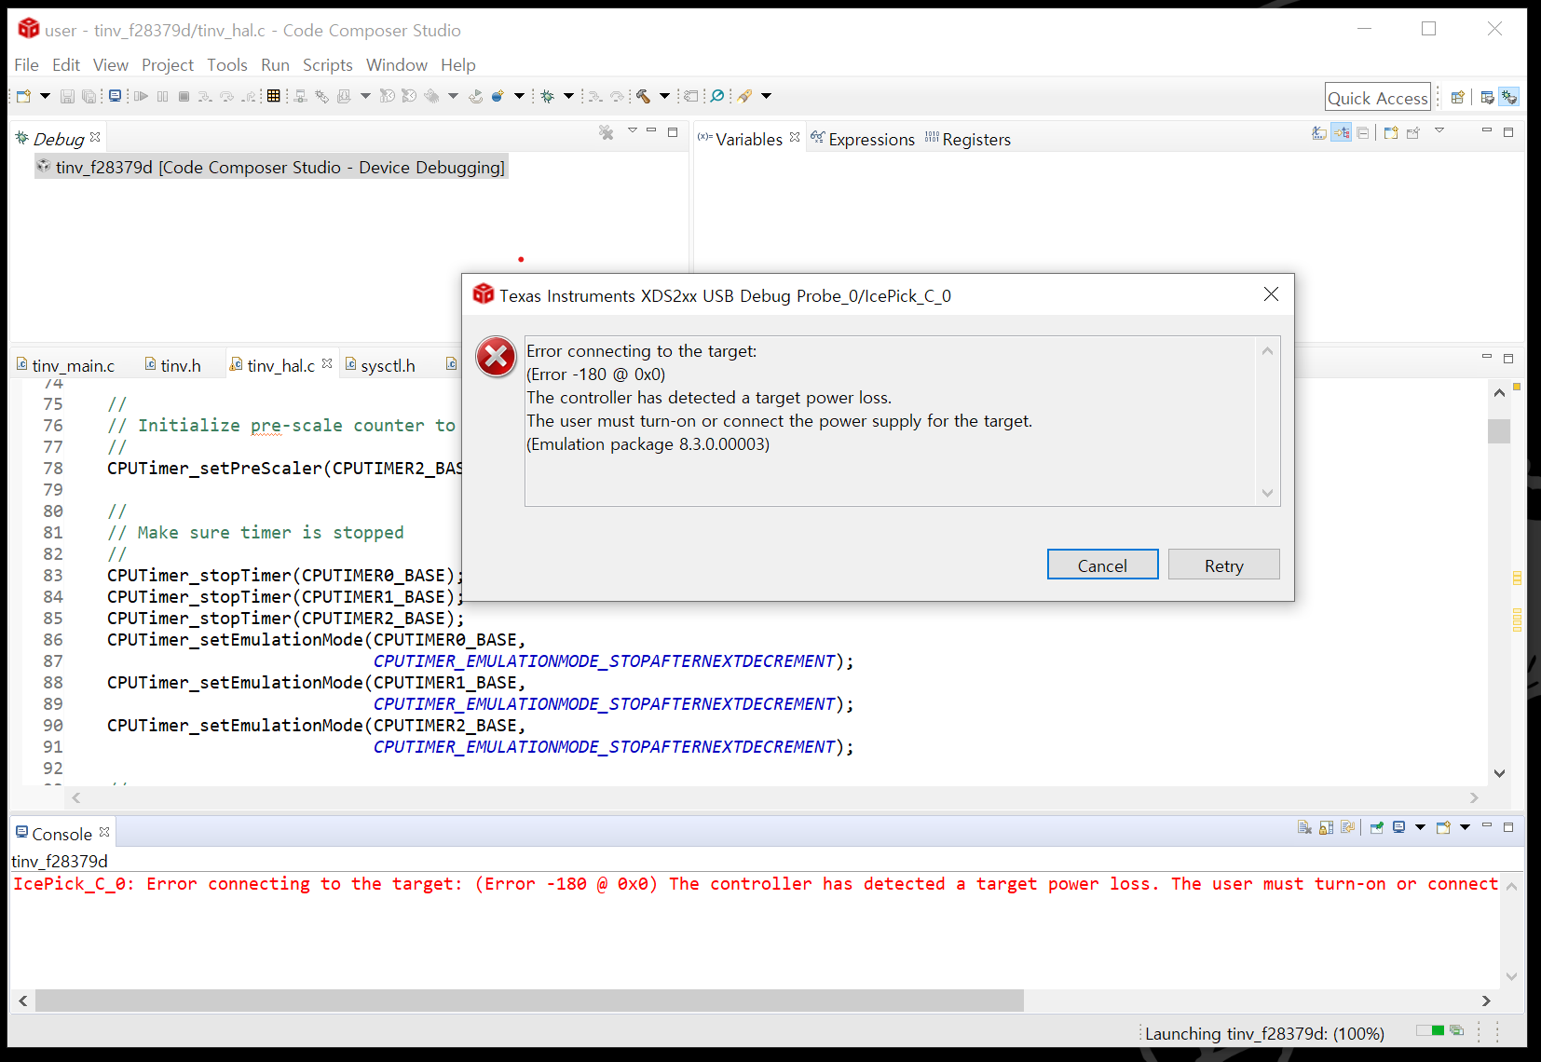Open the Project menu
Screen dimensions: 1541x1062
[x=168, y=65]
